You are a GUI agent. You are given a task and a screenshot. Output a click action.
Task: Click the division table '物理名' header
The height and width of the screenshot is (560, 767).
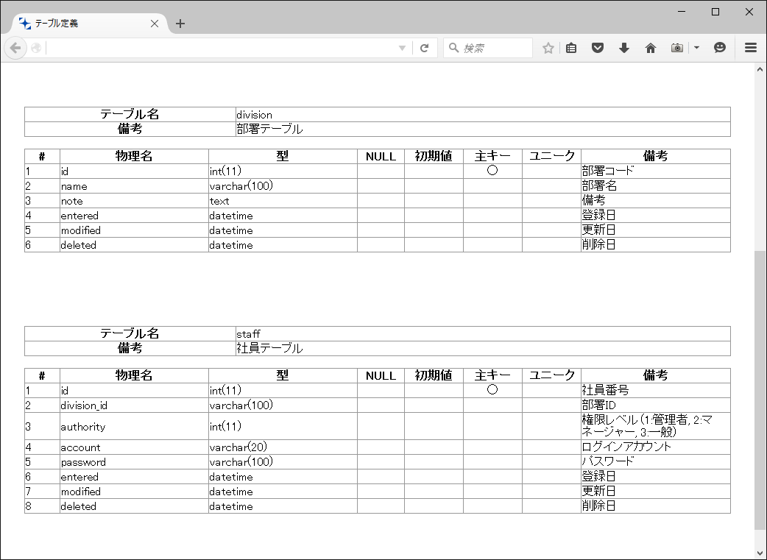coord(134,156)
